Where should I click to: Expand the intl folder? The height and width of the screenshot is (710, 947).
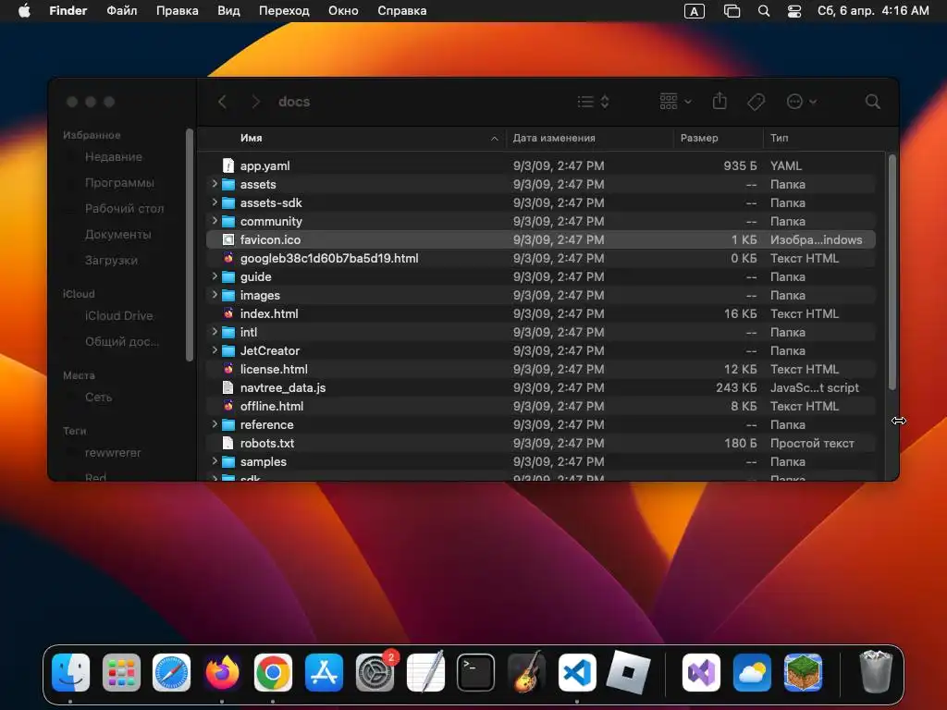point(215,332)
